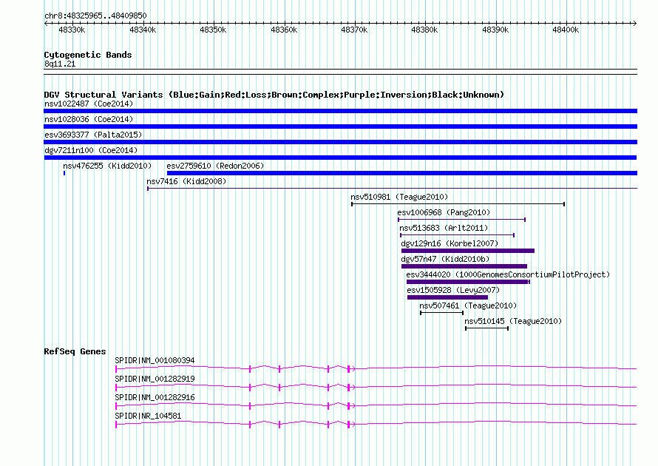658x466 pixels.
Task: Click the nsv510981 (Teague2010) black variant line
Action: [x=457, y=204]
